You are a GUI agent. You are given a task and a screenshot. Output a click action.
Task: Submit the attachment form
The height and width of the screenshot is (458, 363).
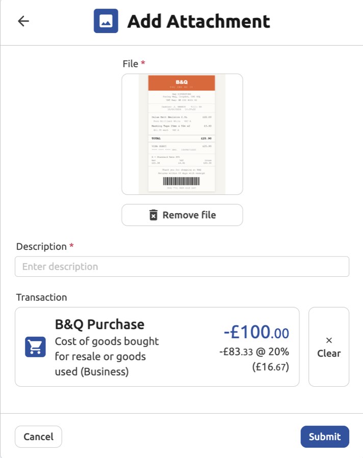[325, 437]
